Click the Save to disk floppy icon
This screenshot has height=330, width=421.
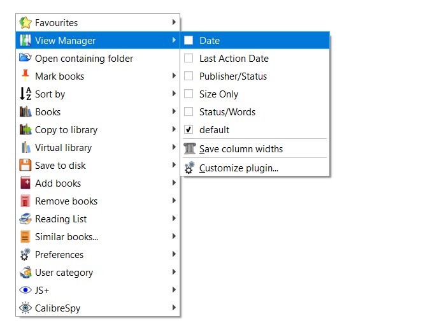point(25,166)
